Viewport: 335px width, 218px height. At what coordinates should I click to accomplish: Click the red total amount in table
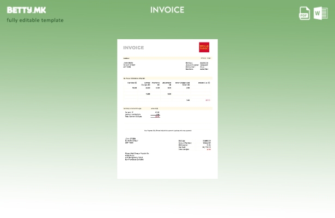click(x=208, y=100)
